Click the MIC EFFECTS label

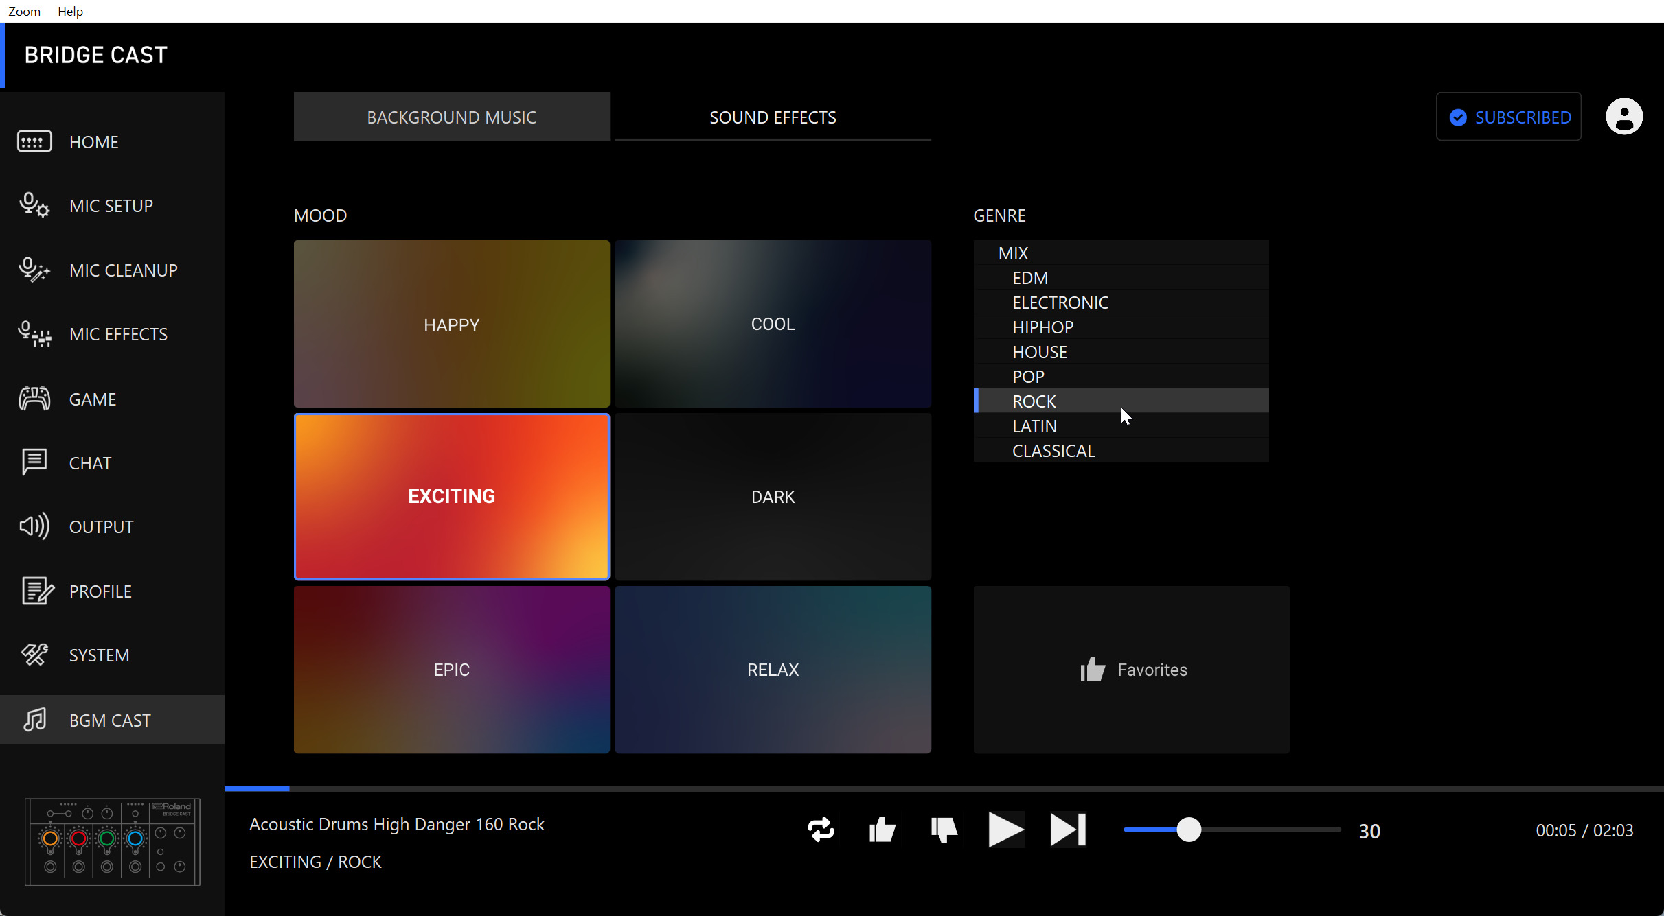118,334
